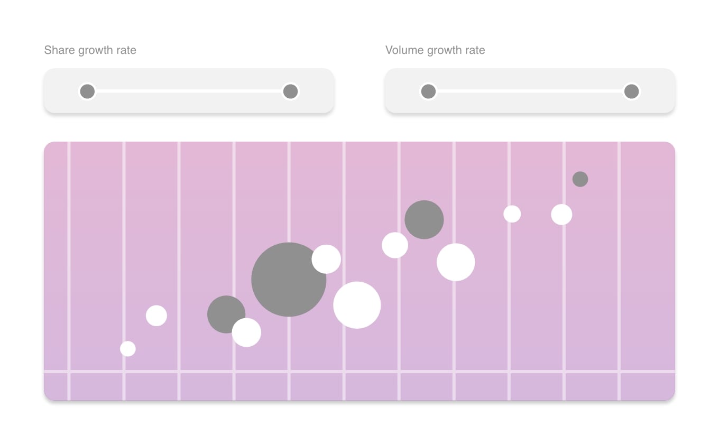Viewport: 719px width, 444px height.
Task: Click the Share growth rate label
Action: pyautogui.click(x=90, y=50)
